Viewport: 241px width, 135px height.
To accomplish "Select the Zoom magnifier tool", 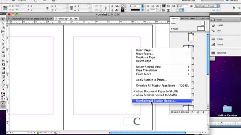I will (3, 89).
